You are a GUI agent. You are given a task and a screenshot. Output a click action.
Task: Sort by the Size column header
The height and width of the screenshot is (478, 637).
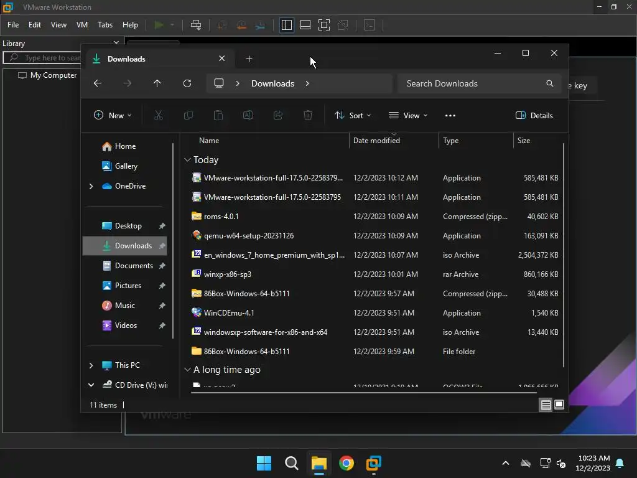coord(524,141)
